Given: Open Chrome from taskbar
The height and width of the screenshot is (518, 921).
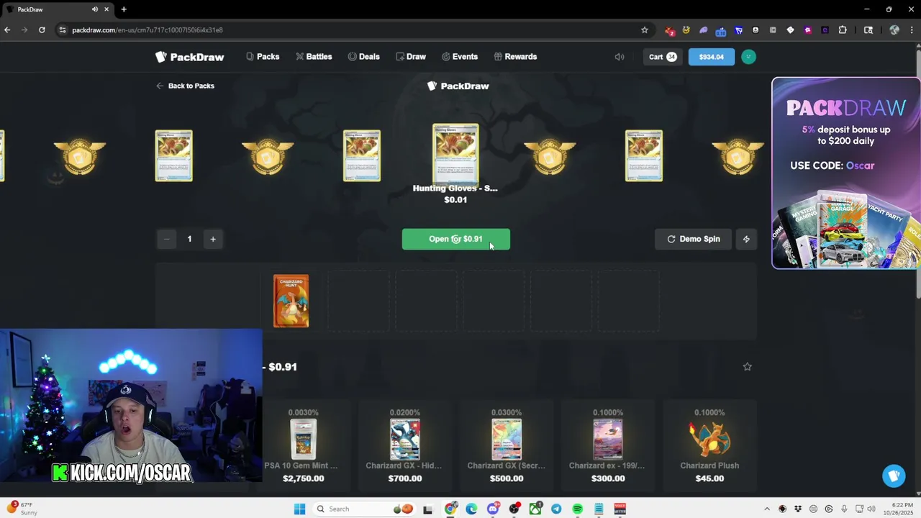Looking at the screenshot, I should pos(450,509).
